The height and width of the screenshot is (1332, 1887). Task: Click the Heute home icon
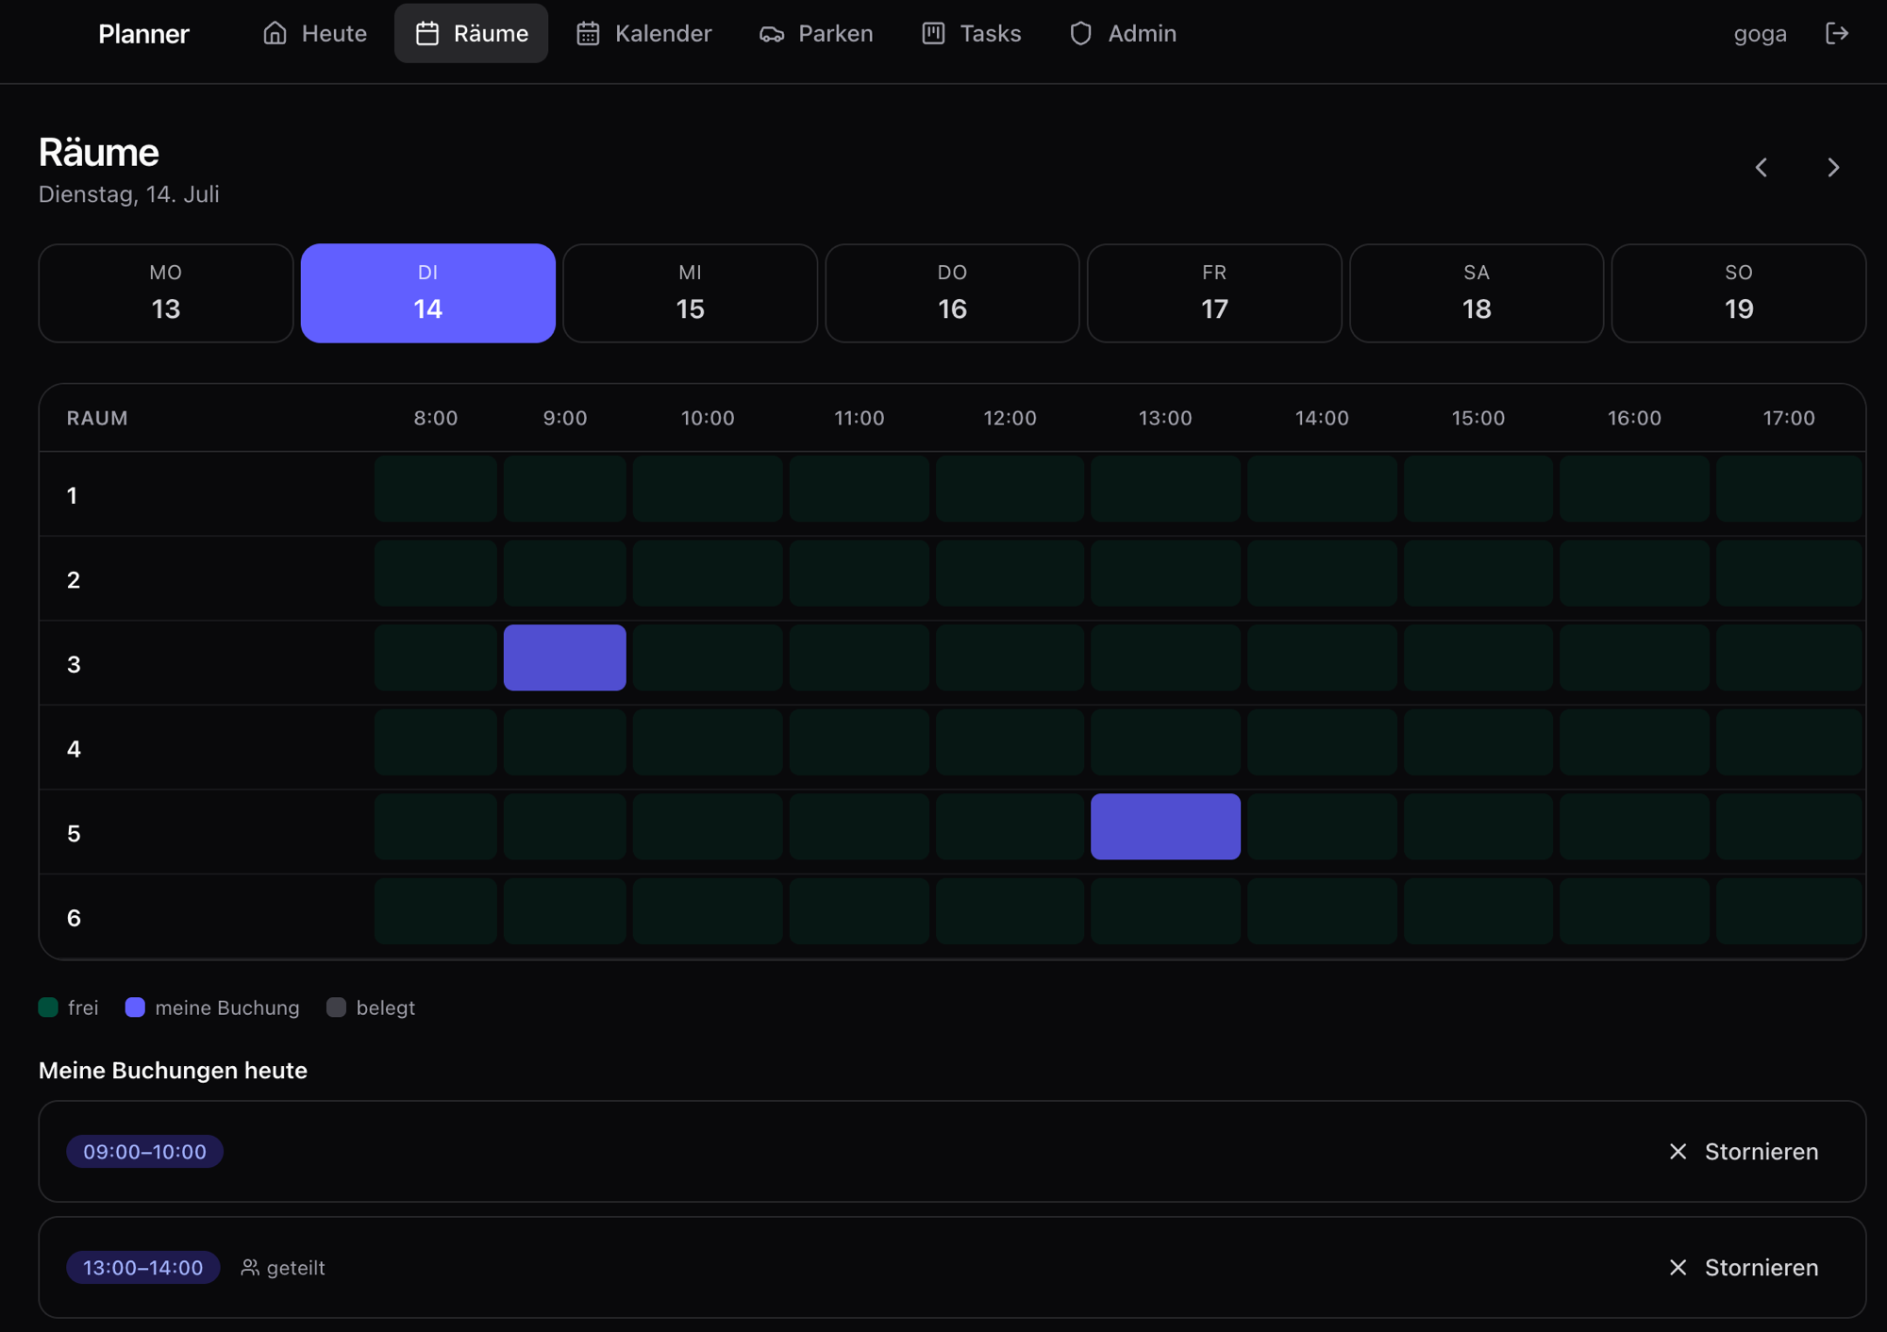pos(275,34)
